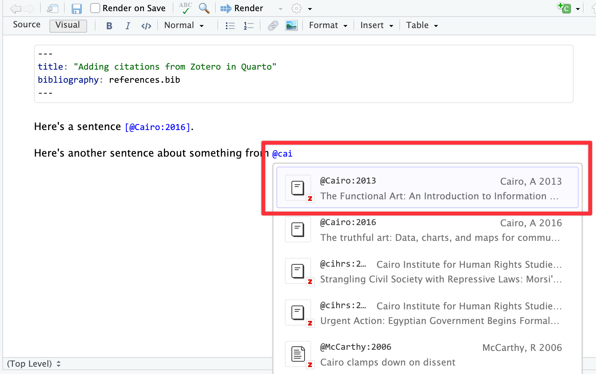Switch to Visual editor mode
The height and width of the screenshot is (374, 596).
pos(68,25)
